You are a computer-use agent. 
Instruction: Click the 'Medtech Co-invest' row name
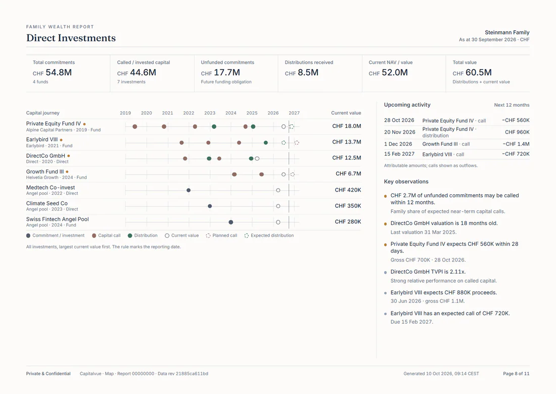point(51,188)
